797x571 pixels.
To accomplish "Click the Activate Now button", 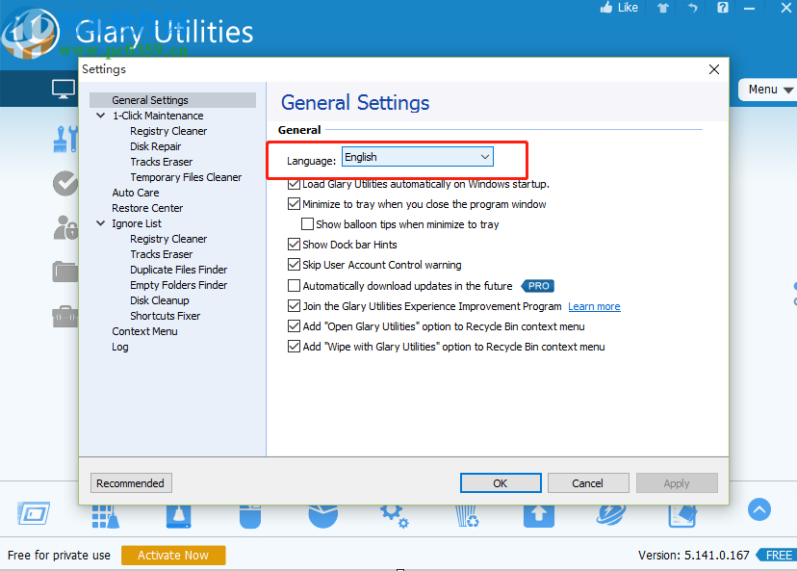I will 173,556.
